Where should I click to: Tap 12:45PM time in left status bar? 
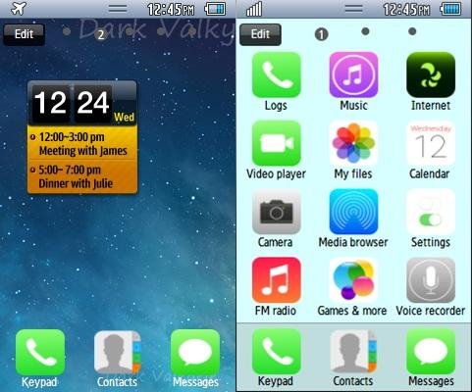(x=171, y=9)
